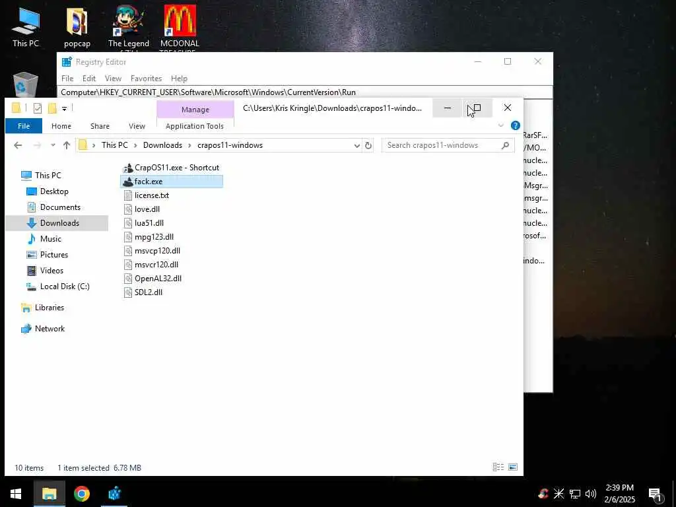Screen dimensions: 676x507
Task: Open the View menu in Registry Editor
Action: pos(113,79)
